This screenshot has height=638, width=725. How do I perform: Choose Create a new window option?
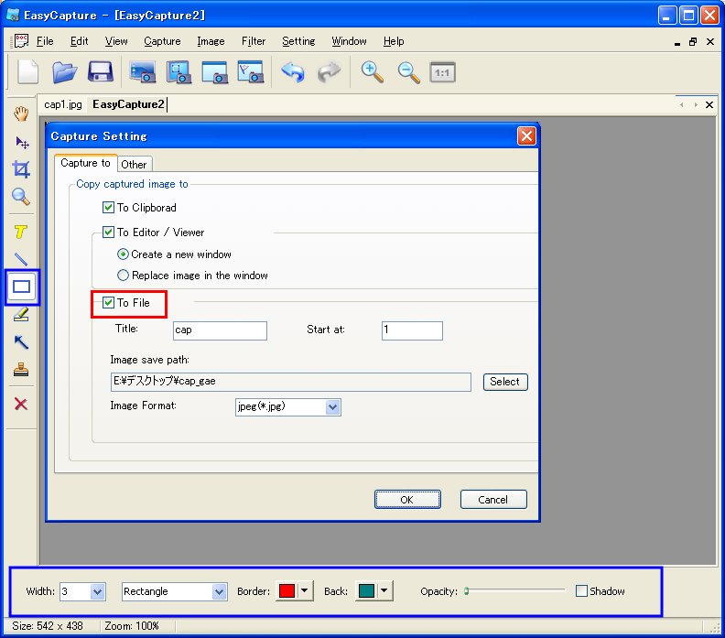(123, 254)
